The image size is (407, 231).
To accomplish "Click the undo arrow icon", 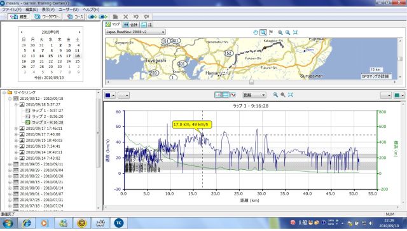I will [136, 17].
